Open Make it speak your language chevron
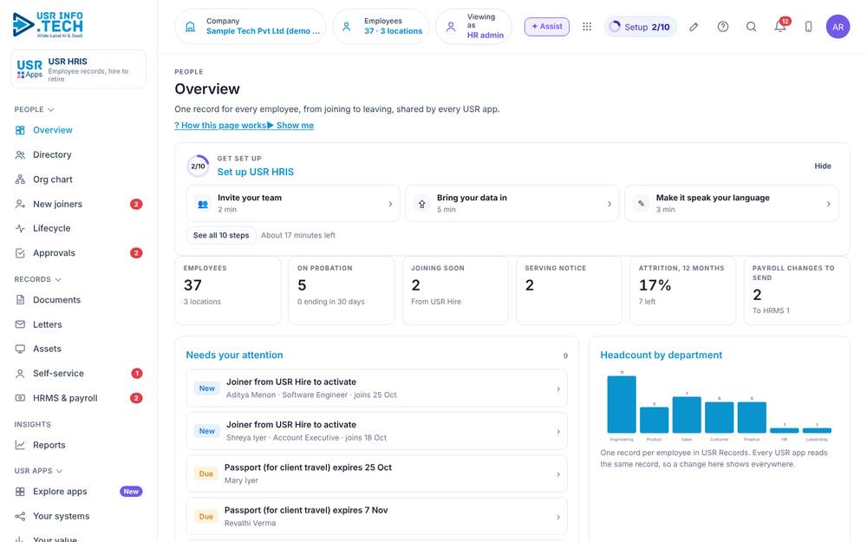The height and width of the screenshot is (542, 867). pyautogui.click(x=828, y=204)
